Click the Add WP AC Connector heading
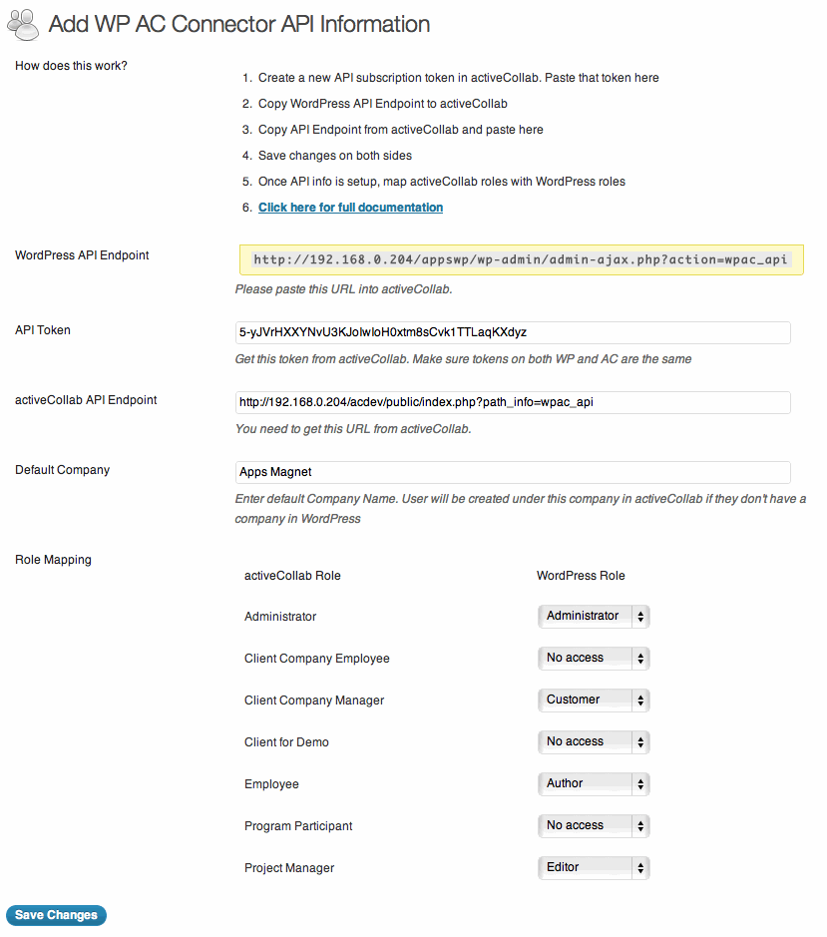 click(239, 25)
